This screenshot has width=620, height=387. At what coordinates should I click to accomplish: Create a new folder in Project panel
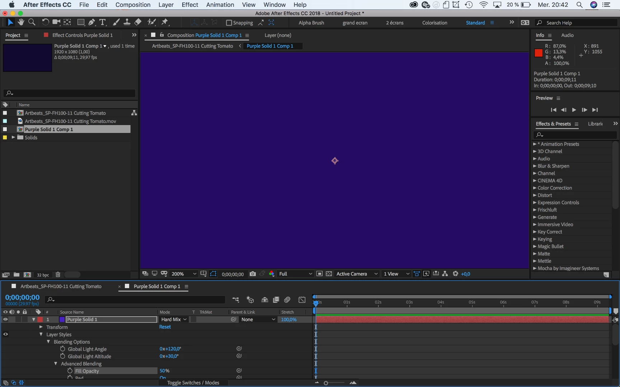click(x=17, y=275)
